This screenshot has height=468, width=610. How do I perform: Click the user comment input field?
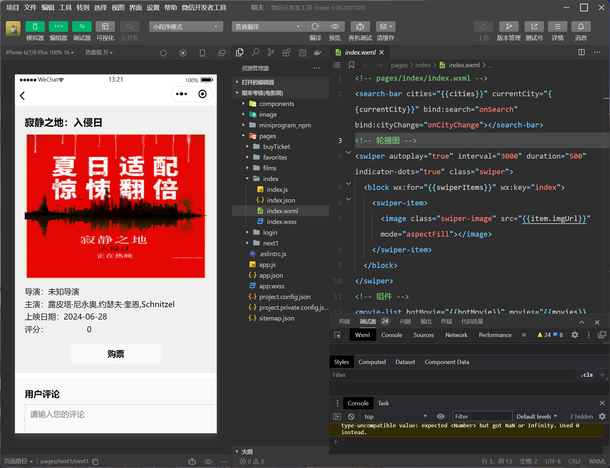pyautogui.click(x=121, y=419)
